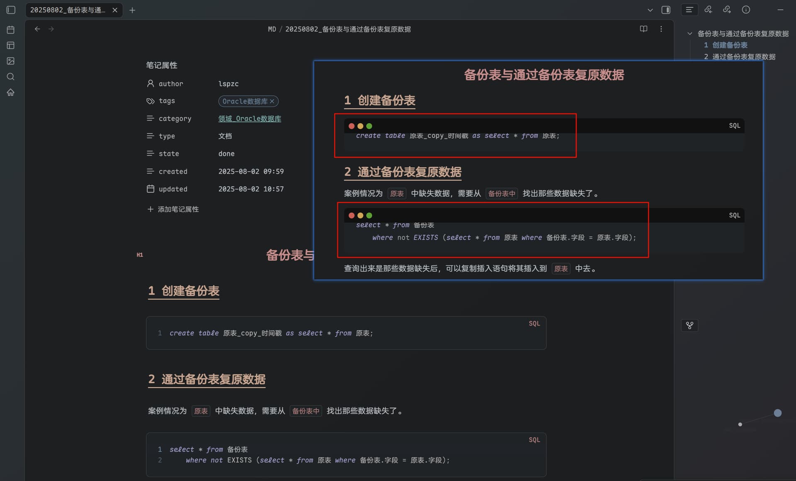
Task: Open the image gallery icon in sidebar
Action: pos(11,61)
